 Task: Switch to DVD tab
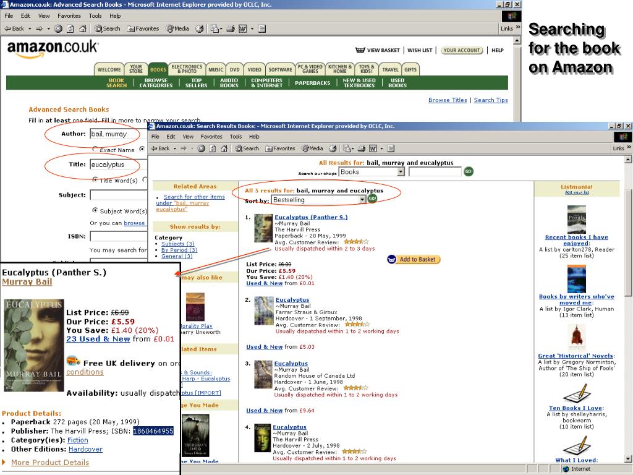click(x=234, y=69)
